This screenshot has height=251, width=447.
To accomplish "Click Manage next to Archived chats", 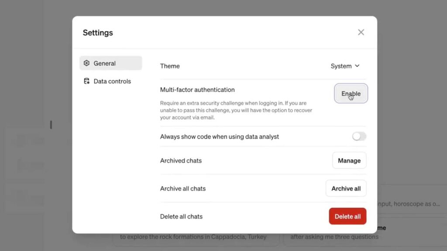I will click(x=349, y=160).
